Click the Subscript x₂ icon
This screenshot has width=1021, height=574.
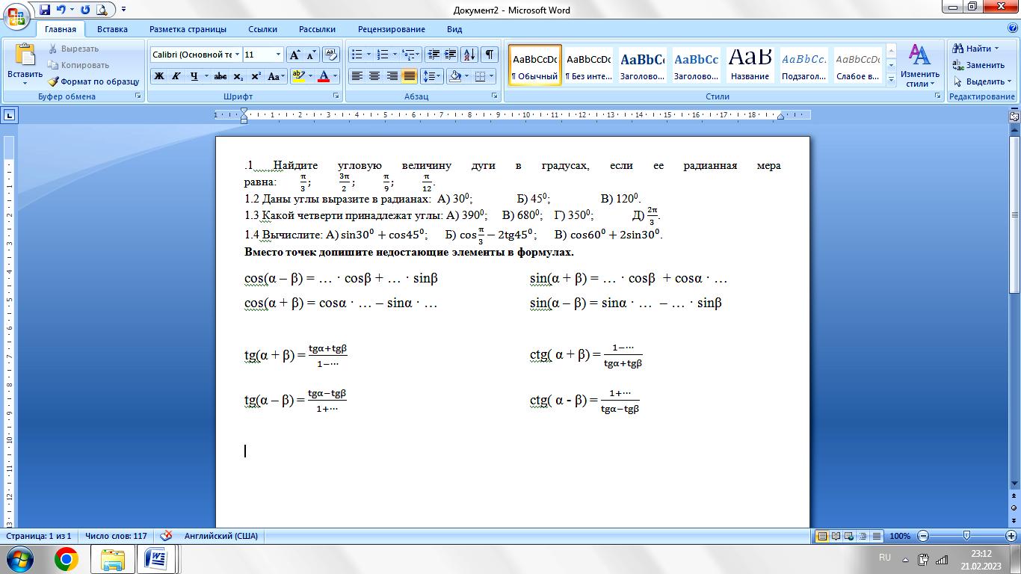tap(238, 76)
